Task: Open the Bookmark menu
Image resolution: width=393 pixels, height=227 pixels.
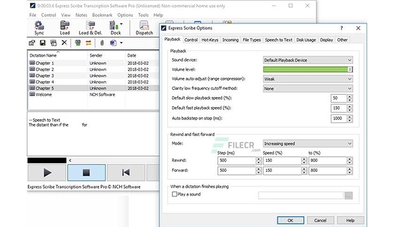Action: pos(102,15)
